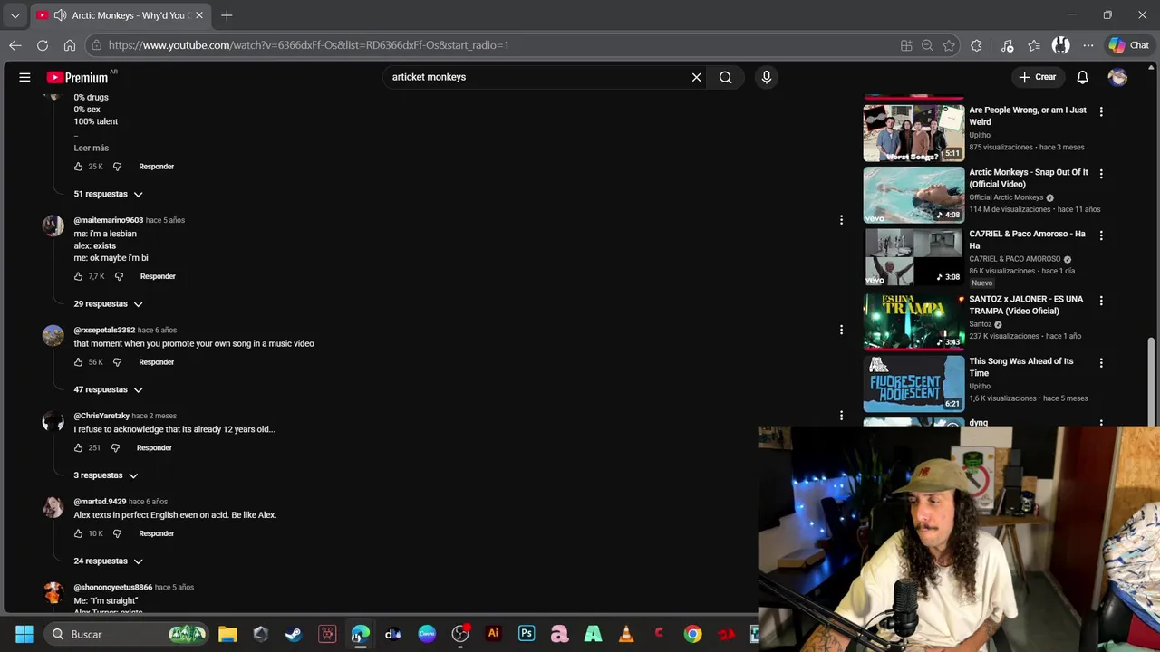Add this page to favorites star

pyautogui.click(x=949, y=45)
